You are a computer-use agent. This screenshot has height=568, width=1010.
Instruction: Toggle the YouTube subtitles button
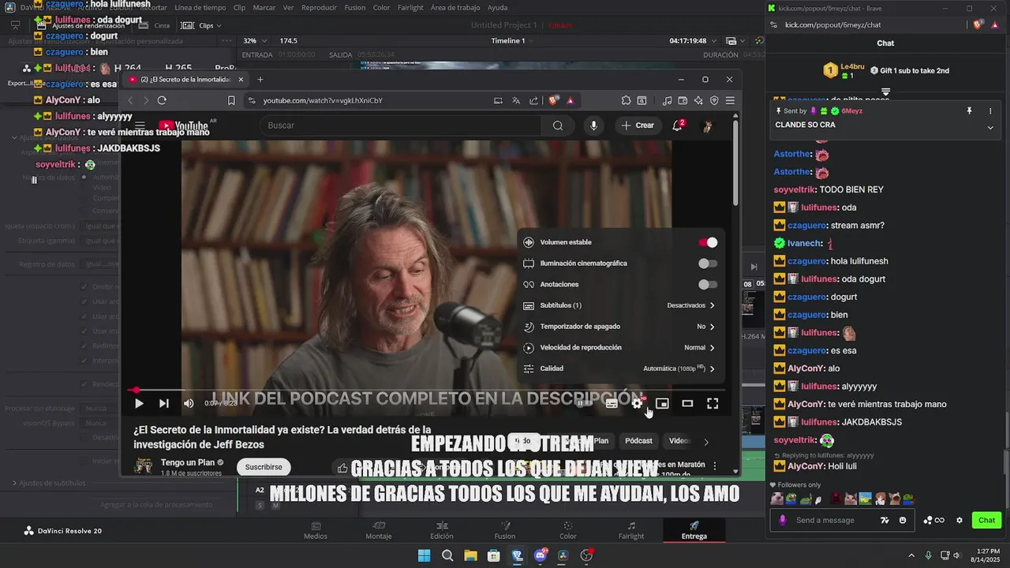612,403
